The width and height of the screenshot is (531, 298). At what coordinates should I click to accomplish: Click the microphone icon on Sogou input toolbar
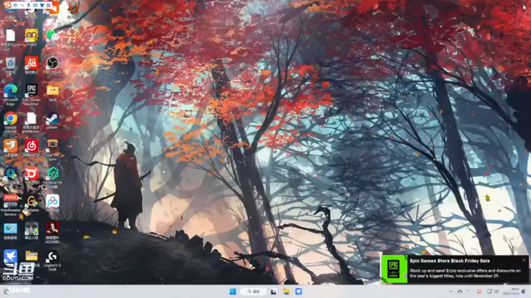coord(29,5)
